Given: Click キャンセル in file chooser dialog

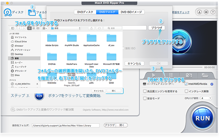Looking at the screenshot, I should 99,91.
